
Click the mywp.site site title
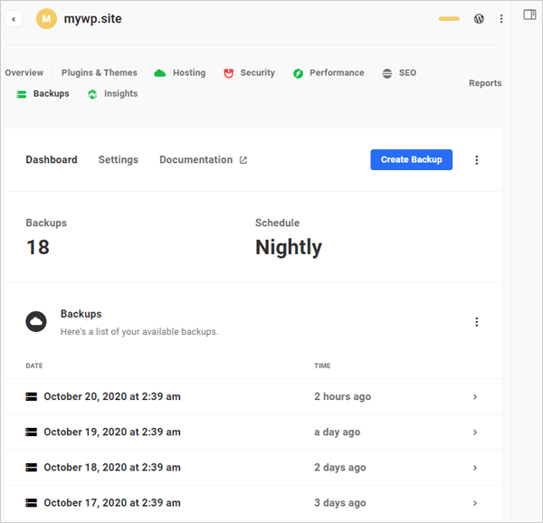coord(93,19)
